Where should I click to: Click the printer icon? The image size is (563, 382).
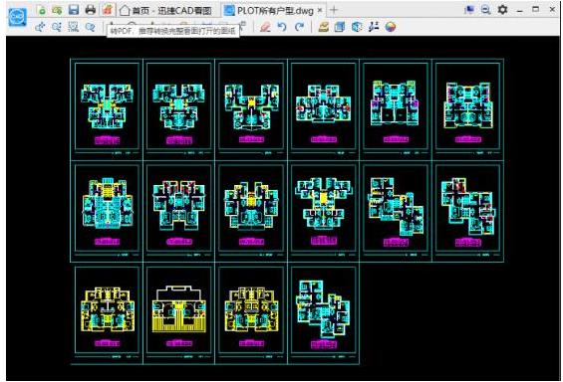[x=90, y=10]
